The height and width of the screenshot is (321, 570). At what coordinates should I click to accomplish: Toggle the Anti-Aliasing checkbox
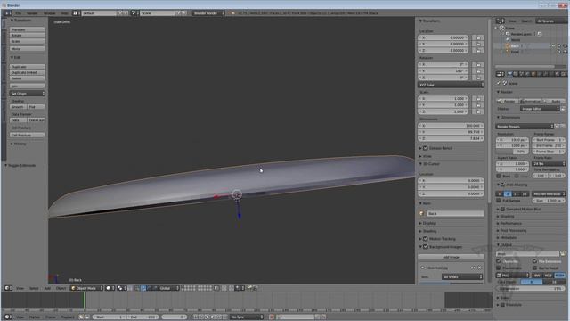tap(502, 185)
